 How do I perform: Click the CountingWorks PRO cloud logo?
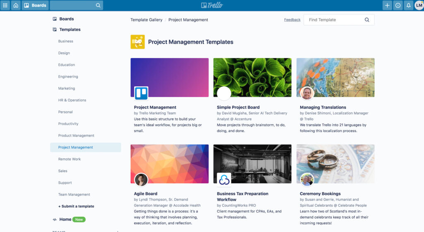point(224,180)
